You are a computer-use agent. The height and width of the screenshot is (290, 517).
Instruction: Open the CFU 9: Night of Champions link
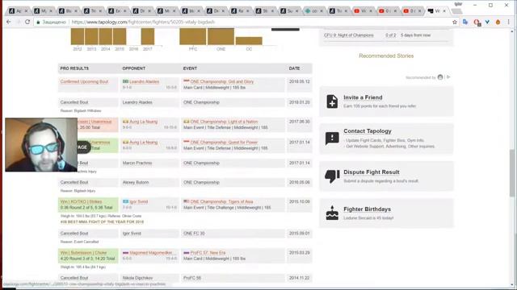(348, 35)
